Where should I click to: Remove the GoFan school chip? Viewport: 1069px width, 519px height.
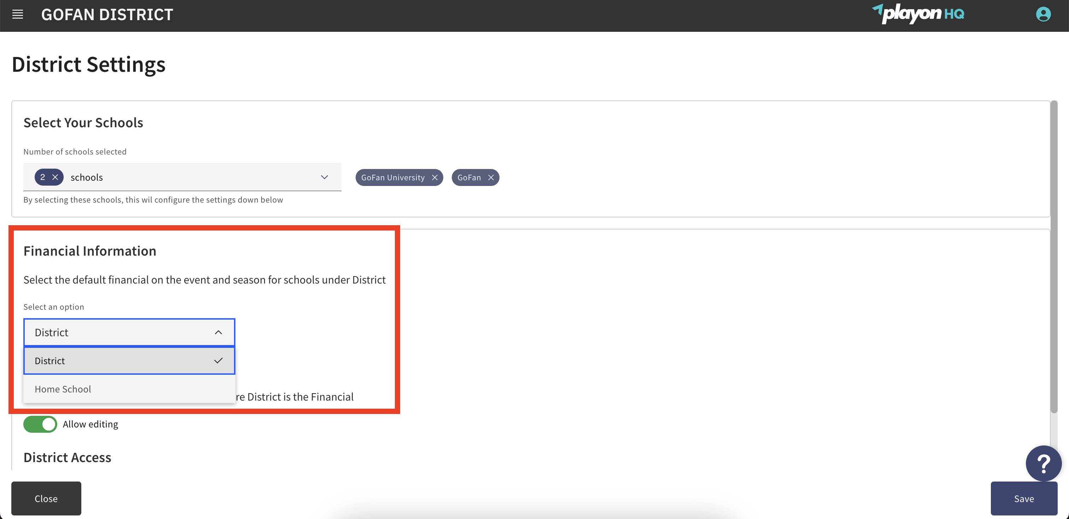click(491, 177)
